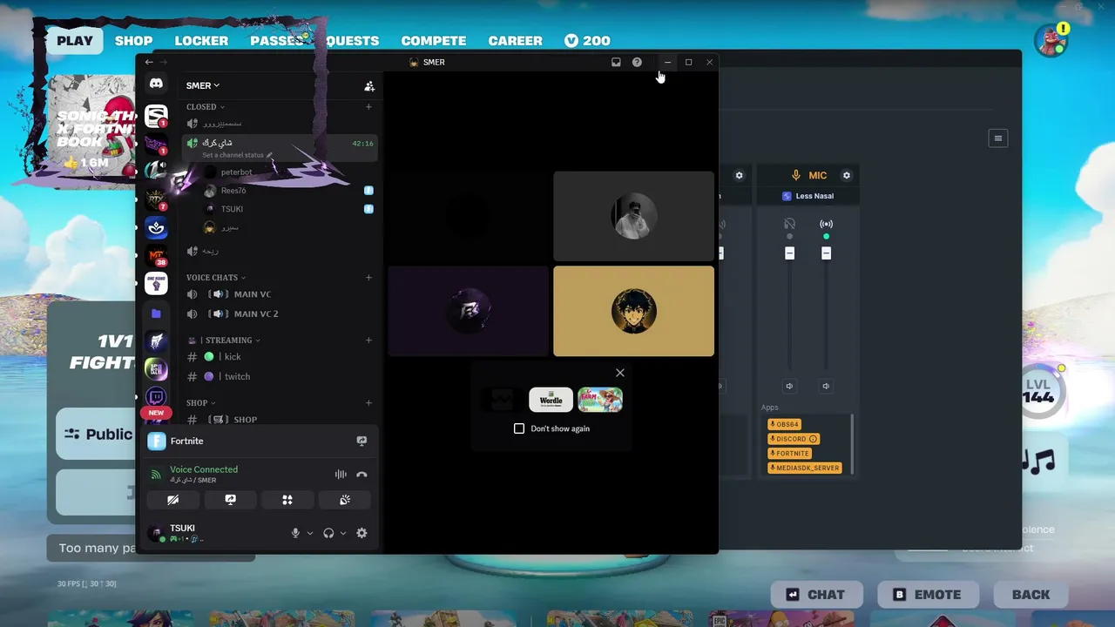
Task: Edit the channel status pencil
Action: (x=269, y=155)
